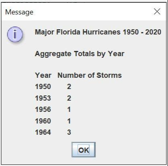Click the storm count beside 1956

click(69, 109)
